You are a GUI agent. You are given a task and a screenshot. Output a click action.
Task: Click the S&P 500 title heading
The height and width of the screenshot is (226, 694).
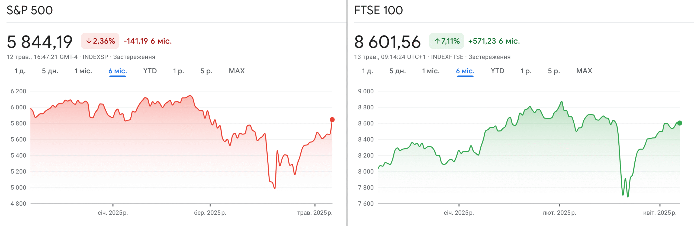[30, 10]
